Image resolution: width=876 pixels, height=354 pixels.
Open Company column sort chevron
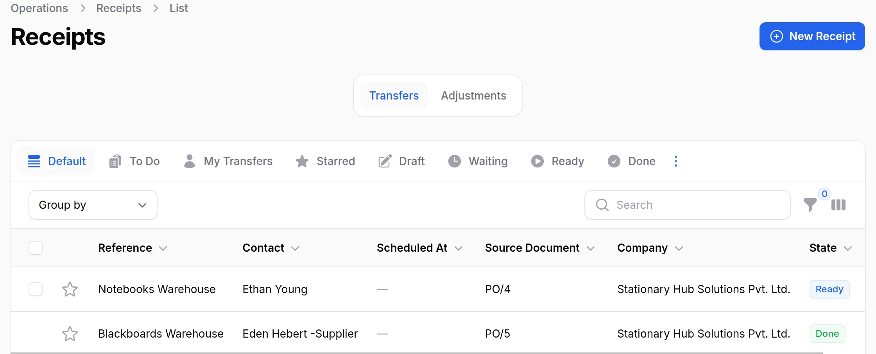tap(679, 249)
